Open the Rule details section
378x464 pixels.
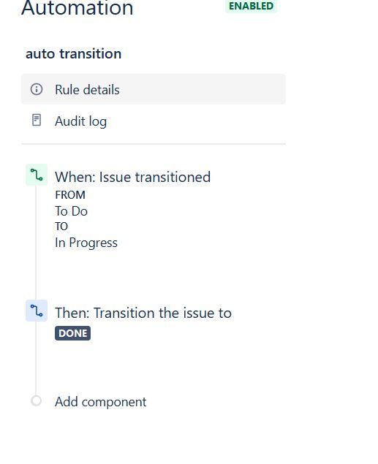154,89
